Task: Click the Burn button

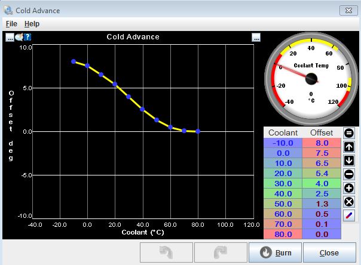Action: point(274,253)
